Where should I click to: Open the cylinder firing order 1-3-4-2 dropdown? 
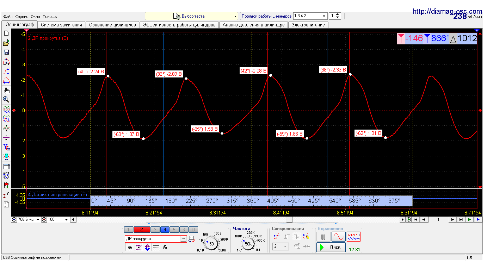310,16
